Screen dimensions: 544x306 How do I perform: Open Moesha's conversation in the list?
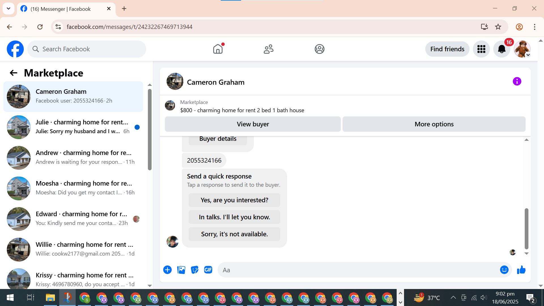[x=73, y=188]
